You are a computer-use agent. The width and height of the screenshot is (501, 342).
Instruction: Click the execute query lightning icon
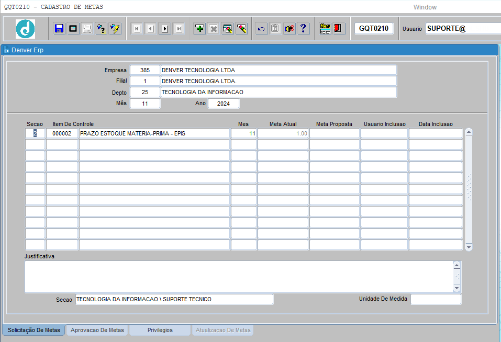[115, 29]
